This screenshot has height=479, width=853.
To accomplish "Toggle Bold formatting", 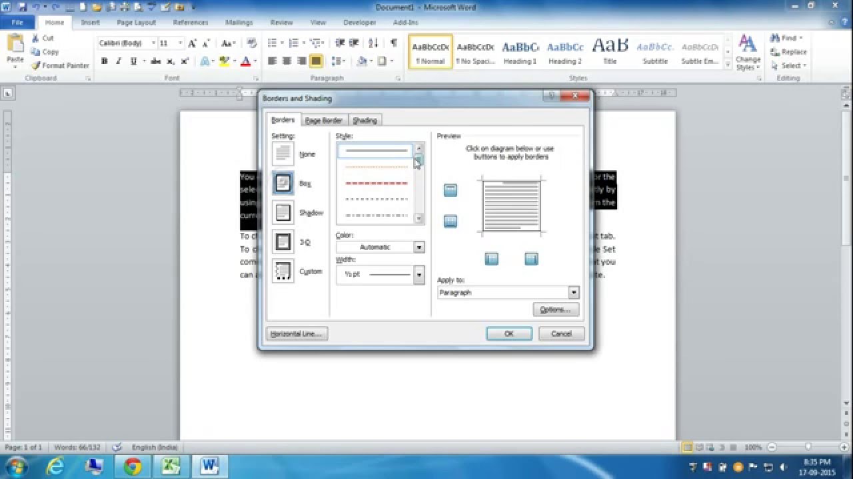I will pyautogui.click(x=104, y=61).
